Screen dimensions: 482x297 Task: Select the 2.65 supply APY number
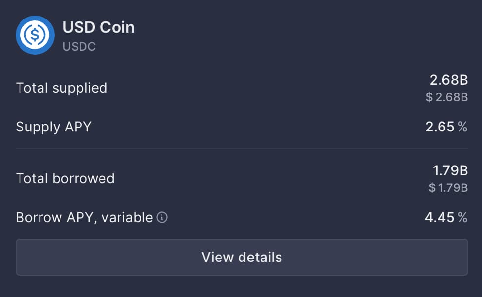point(440,127)
